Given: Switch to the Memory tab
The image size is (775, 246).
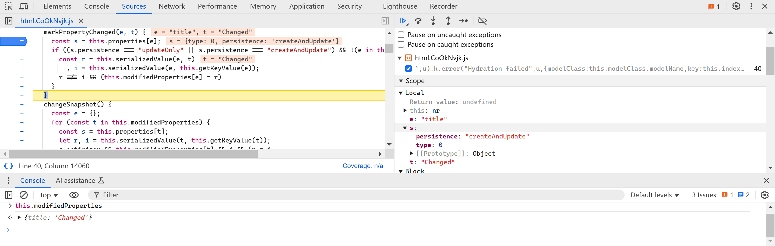Looking at the screenshot, I should click(x=263, y=6).
